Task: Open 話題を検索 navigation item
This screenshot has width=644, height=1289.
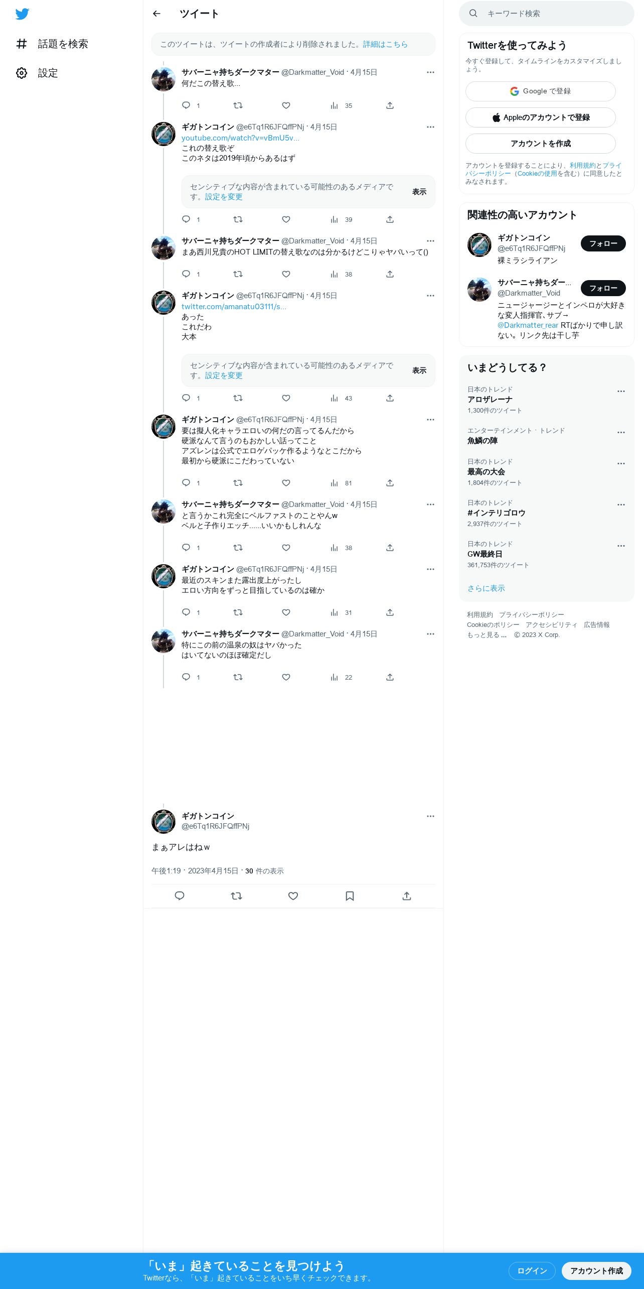Action: click(x=52, y=44)
